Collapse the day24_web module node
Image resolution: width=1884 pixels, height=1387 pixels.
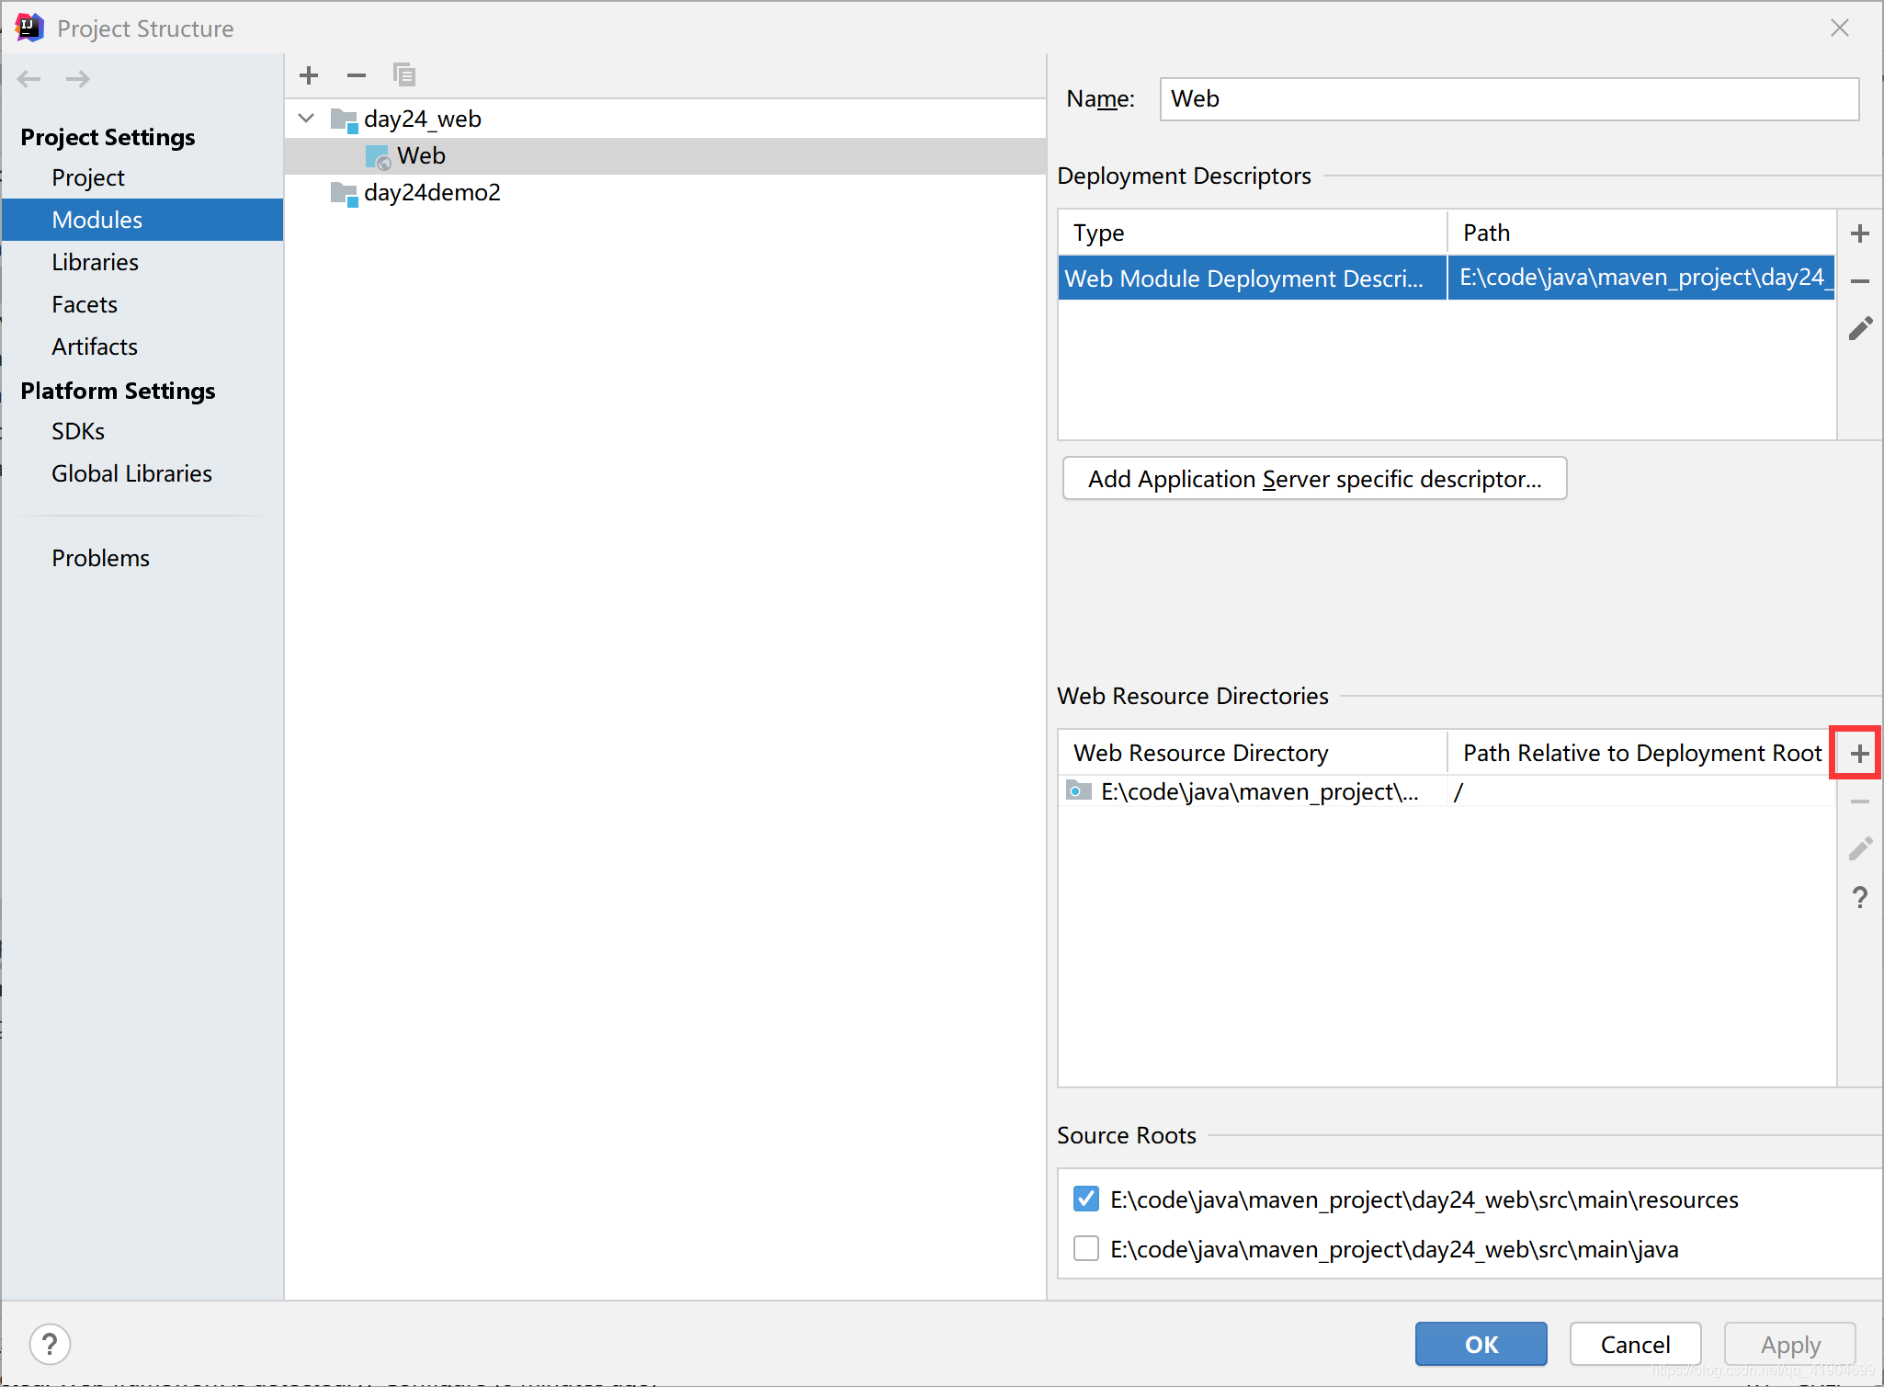click(x=307, y=119)
